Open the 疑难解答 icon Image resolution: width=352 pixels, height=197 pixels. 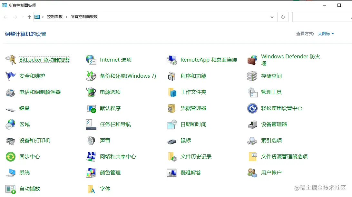172,173
